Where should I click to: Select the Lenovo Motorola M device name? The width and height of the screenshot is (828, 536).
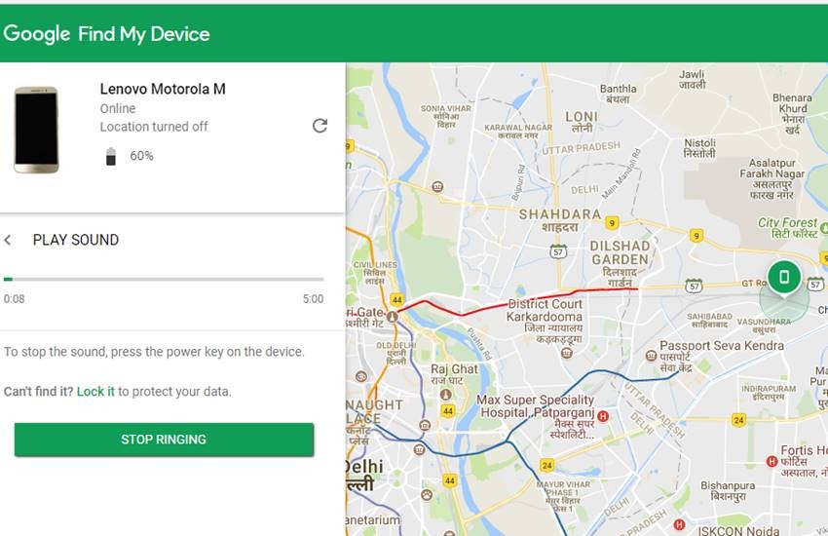coord(163,89)
